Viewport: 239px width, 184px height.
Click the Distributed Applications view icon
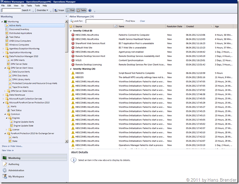point(7,33)
